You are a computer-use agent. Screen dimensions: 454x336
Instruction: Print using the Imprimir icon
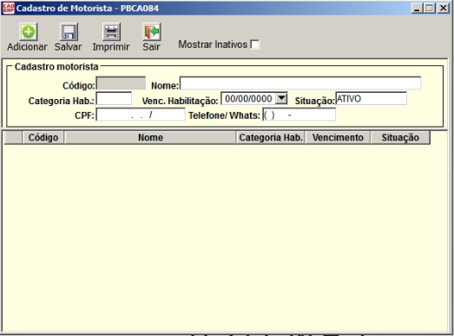[x=111, y=31]
